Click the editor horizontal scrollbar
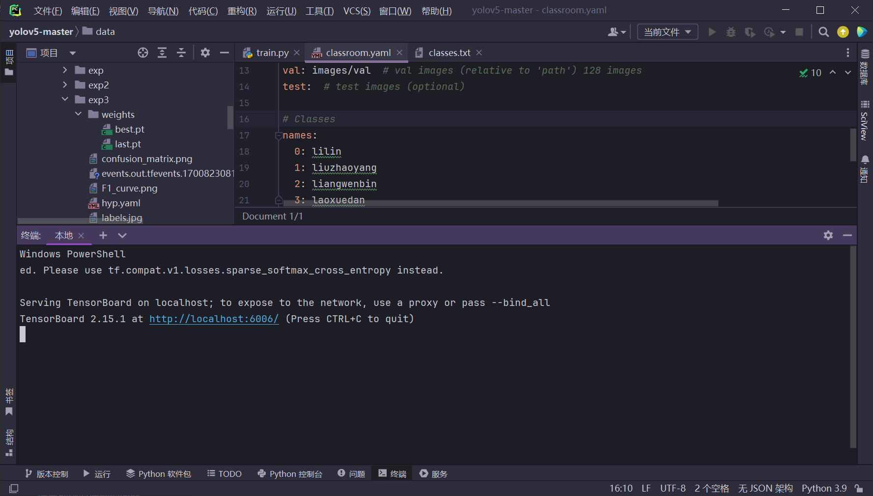The width and height of the screenshot is (873, 496). click(500, 203)
